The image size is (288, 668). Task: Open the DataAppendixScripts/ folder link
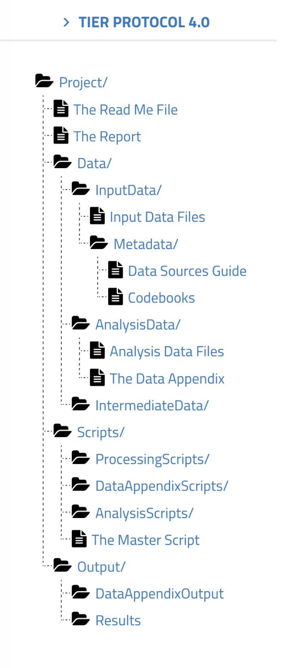point(162,486)
